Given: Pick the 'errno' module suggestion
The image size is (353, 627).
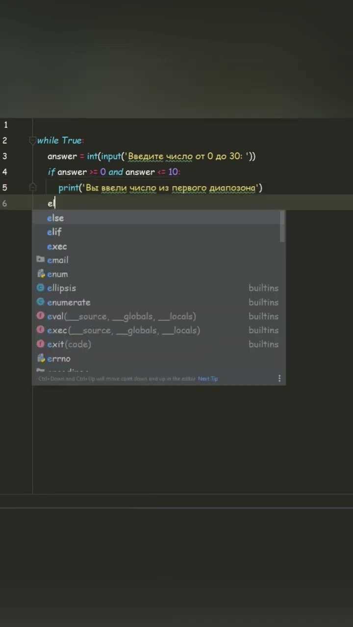Looking at the screenshot, I should pyautogui.click(x=159, y=359).
